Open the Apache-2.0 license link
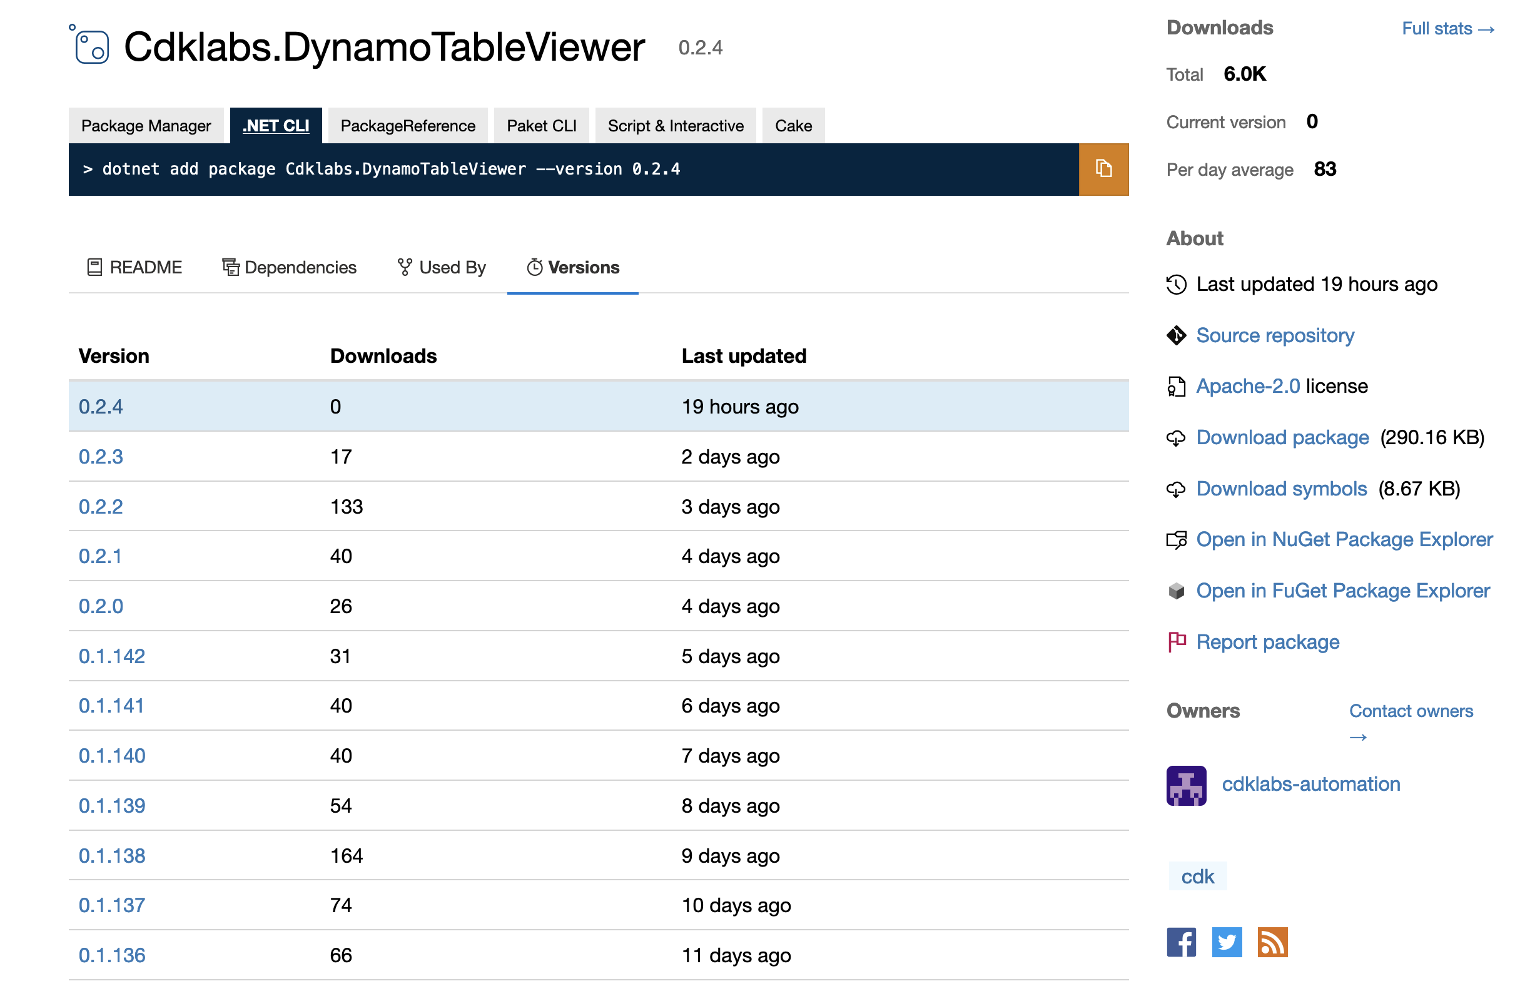Screen dimensions: 1535x981 pos(1248,386)
